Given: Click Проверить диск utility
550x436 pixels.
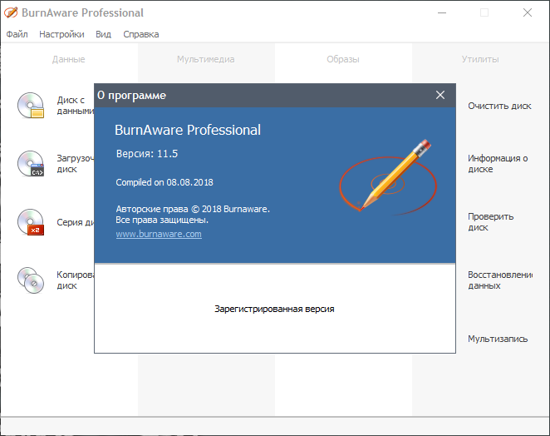Looking at the screenshot, I should tap(491, 222).
